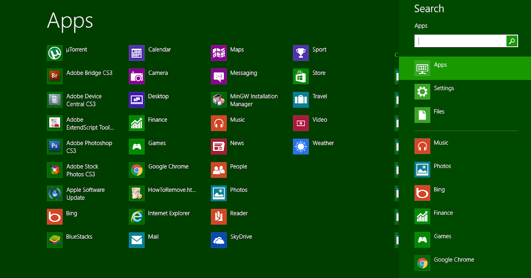Click the "Weather" label text
This screenshot has height=278, width=531.
tap(323, 143)
